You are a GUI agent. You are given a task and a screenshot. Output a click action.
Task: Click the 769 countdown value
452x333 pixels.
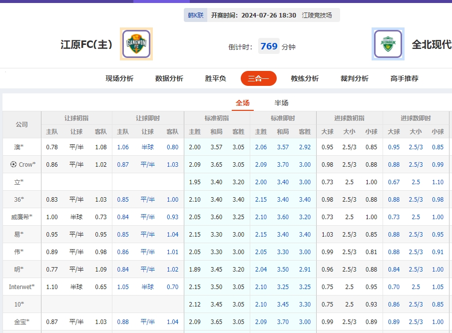pyautogui.click(x=269, y=46)
